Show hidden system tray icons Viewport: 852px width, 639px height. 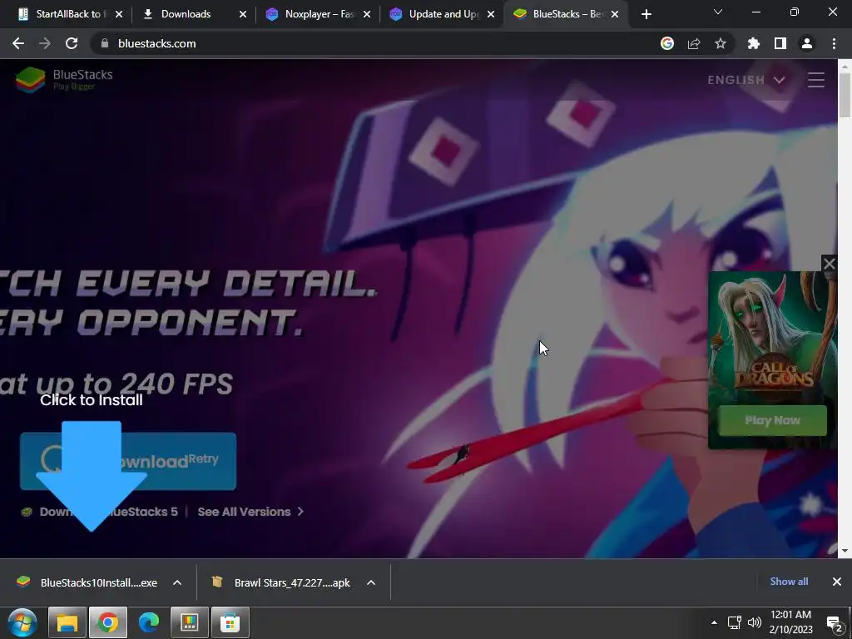(714, 622)
